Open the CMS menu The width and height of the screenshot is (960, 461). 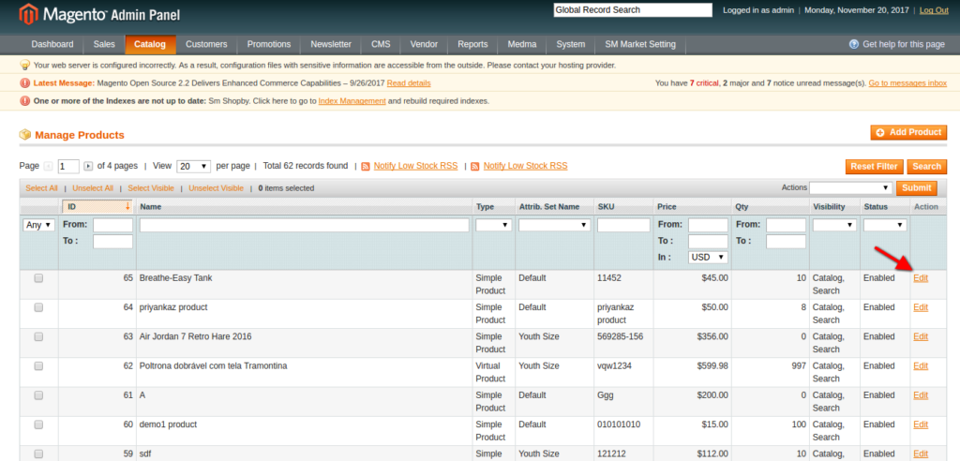(x=381, y=44)
